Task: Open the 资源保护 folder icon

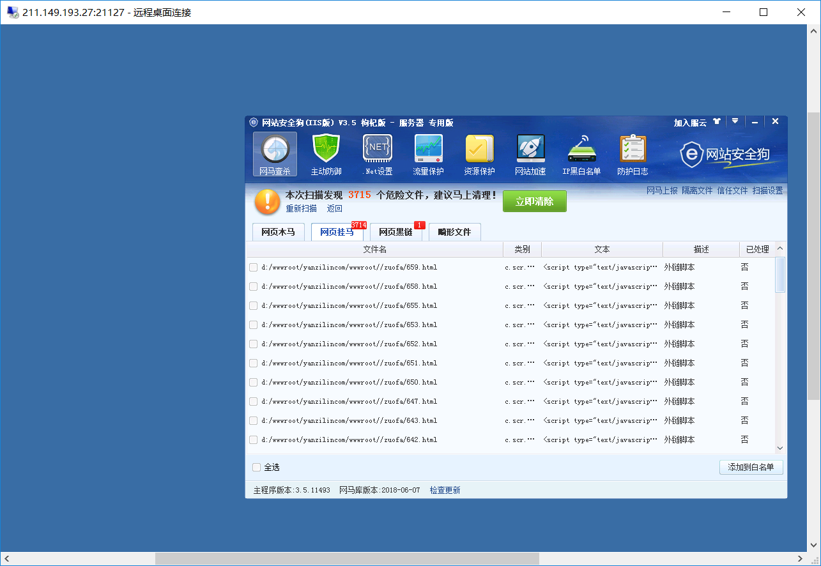Action: pos(479,155)
